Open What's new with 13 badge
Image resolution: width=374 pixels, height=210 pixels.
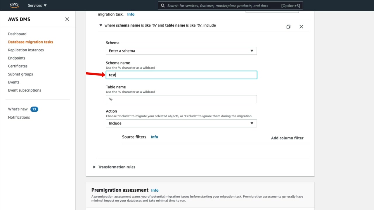coord(18,109)
